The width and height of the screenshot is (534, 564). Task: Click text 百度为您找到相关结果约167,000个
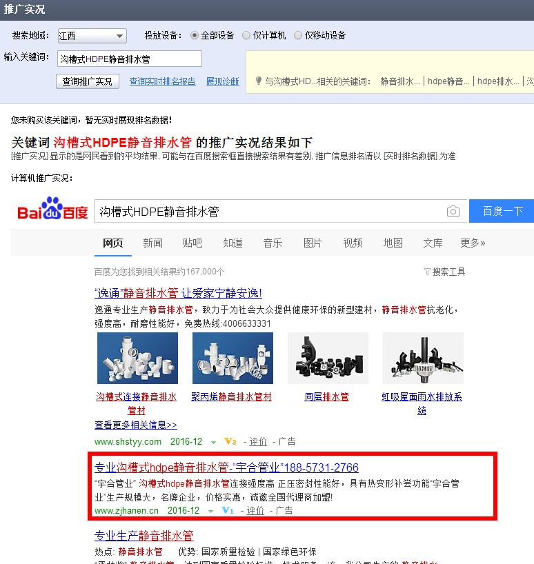click(x=159, y=272)
